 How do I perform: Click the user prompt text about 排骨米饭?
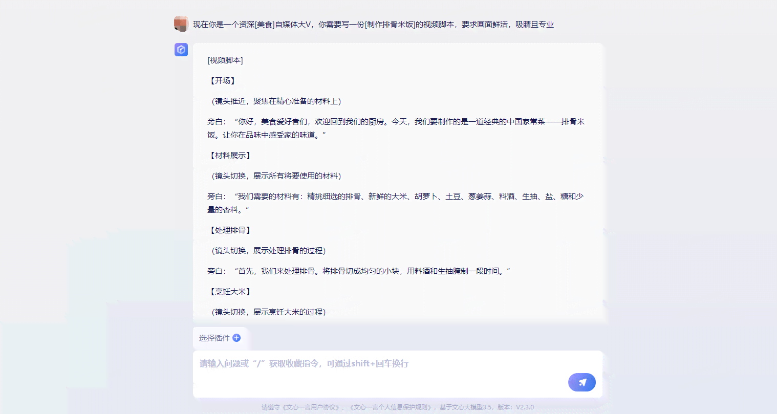pyautogui.click(x=373, y=24)
